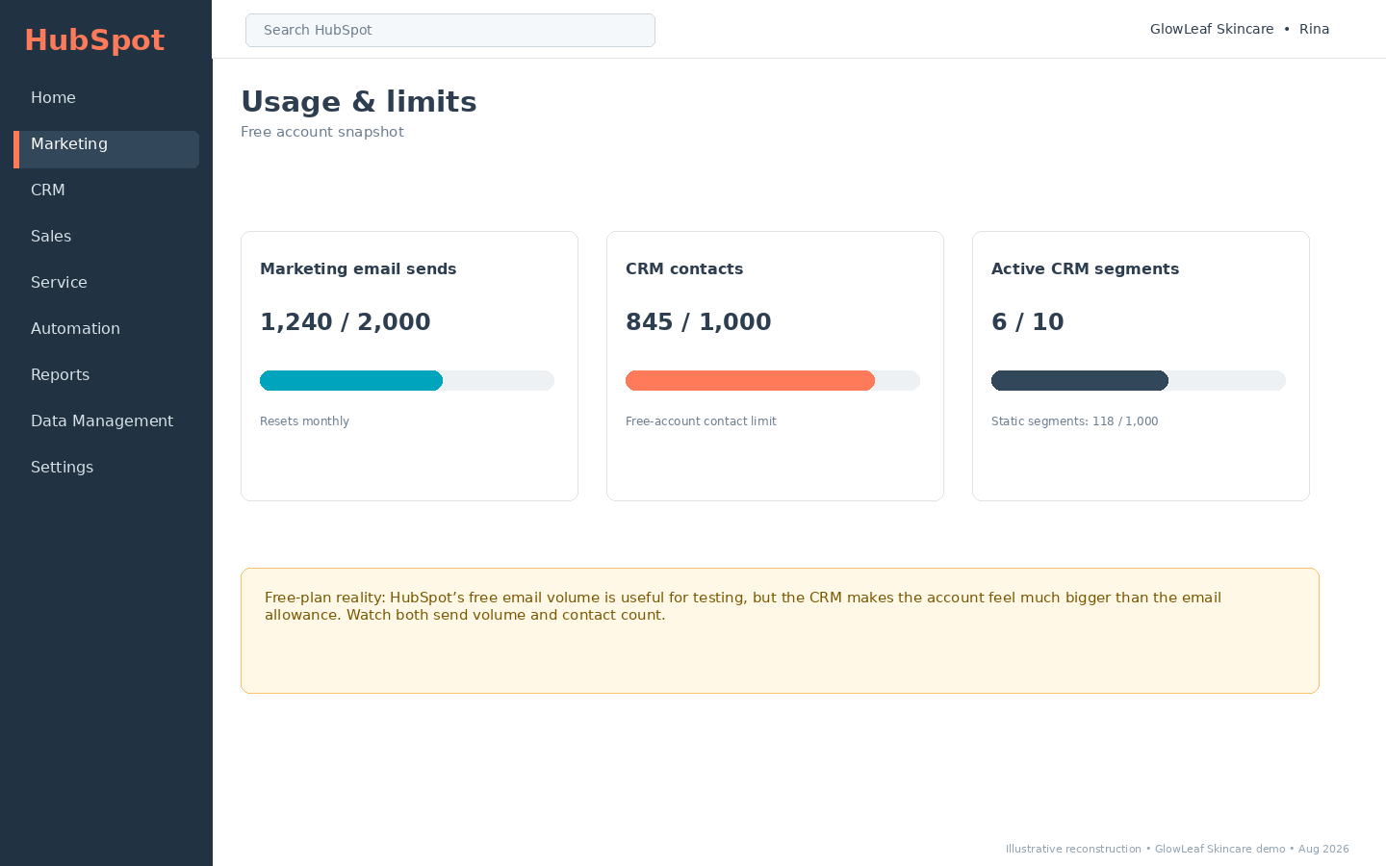Click the Static segments: 118 / 1,000 note
This screenshot has width=1386, height=866.
[1074, 421]
